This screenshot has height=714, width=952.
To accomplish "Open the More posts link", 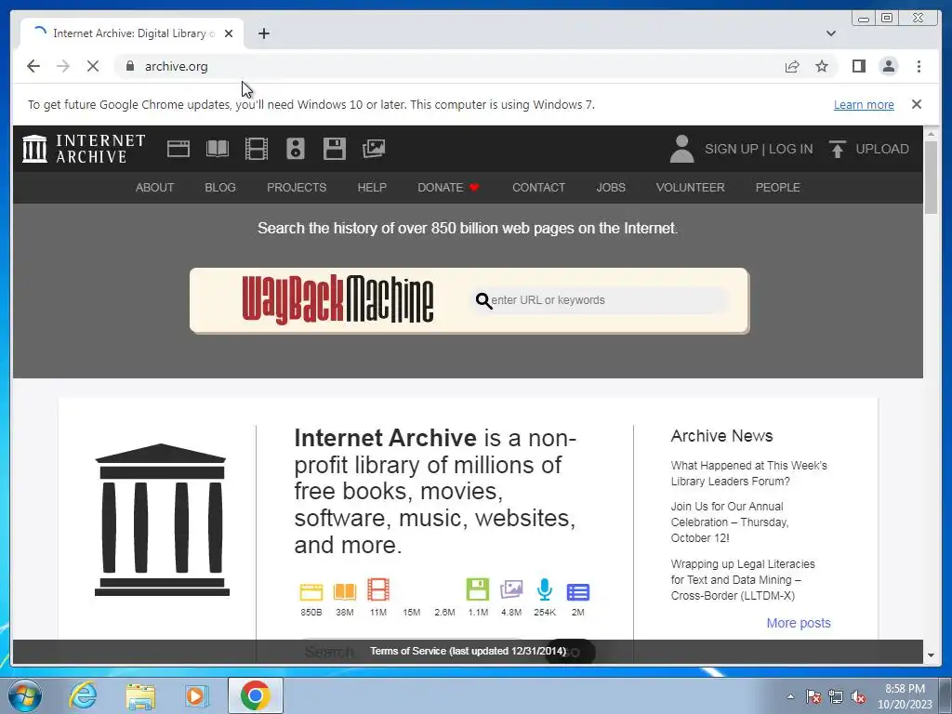I will point(799,623).
